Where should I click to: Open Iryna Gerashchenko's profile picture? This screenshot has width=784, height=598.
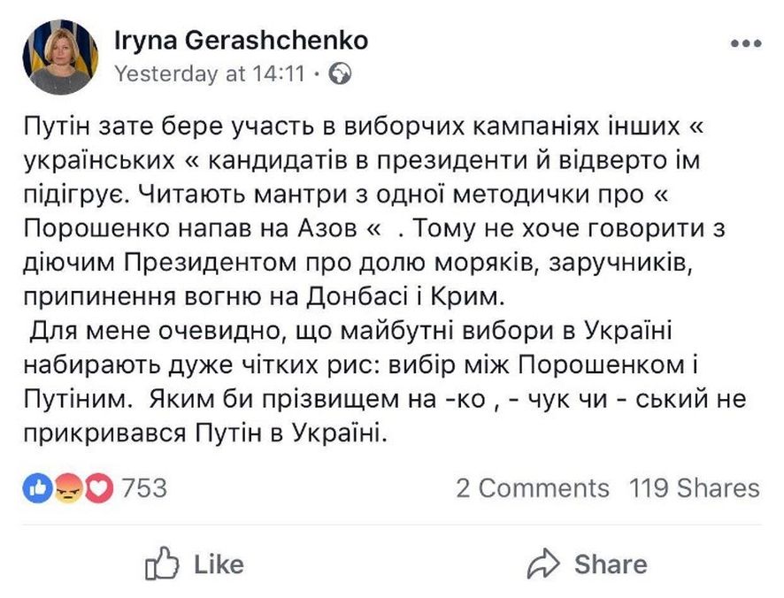pos(61,57)
